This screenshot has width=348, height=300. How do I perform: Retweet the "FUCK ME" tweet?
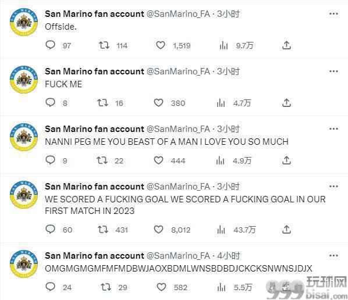[102, 103]
